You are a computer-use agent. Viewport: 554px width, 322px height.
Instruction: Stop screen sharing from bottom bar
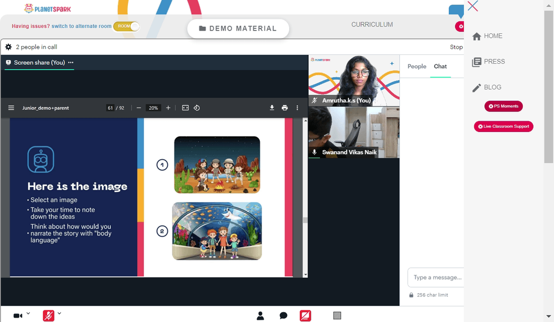(305, 315)
